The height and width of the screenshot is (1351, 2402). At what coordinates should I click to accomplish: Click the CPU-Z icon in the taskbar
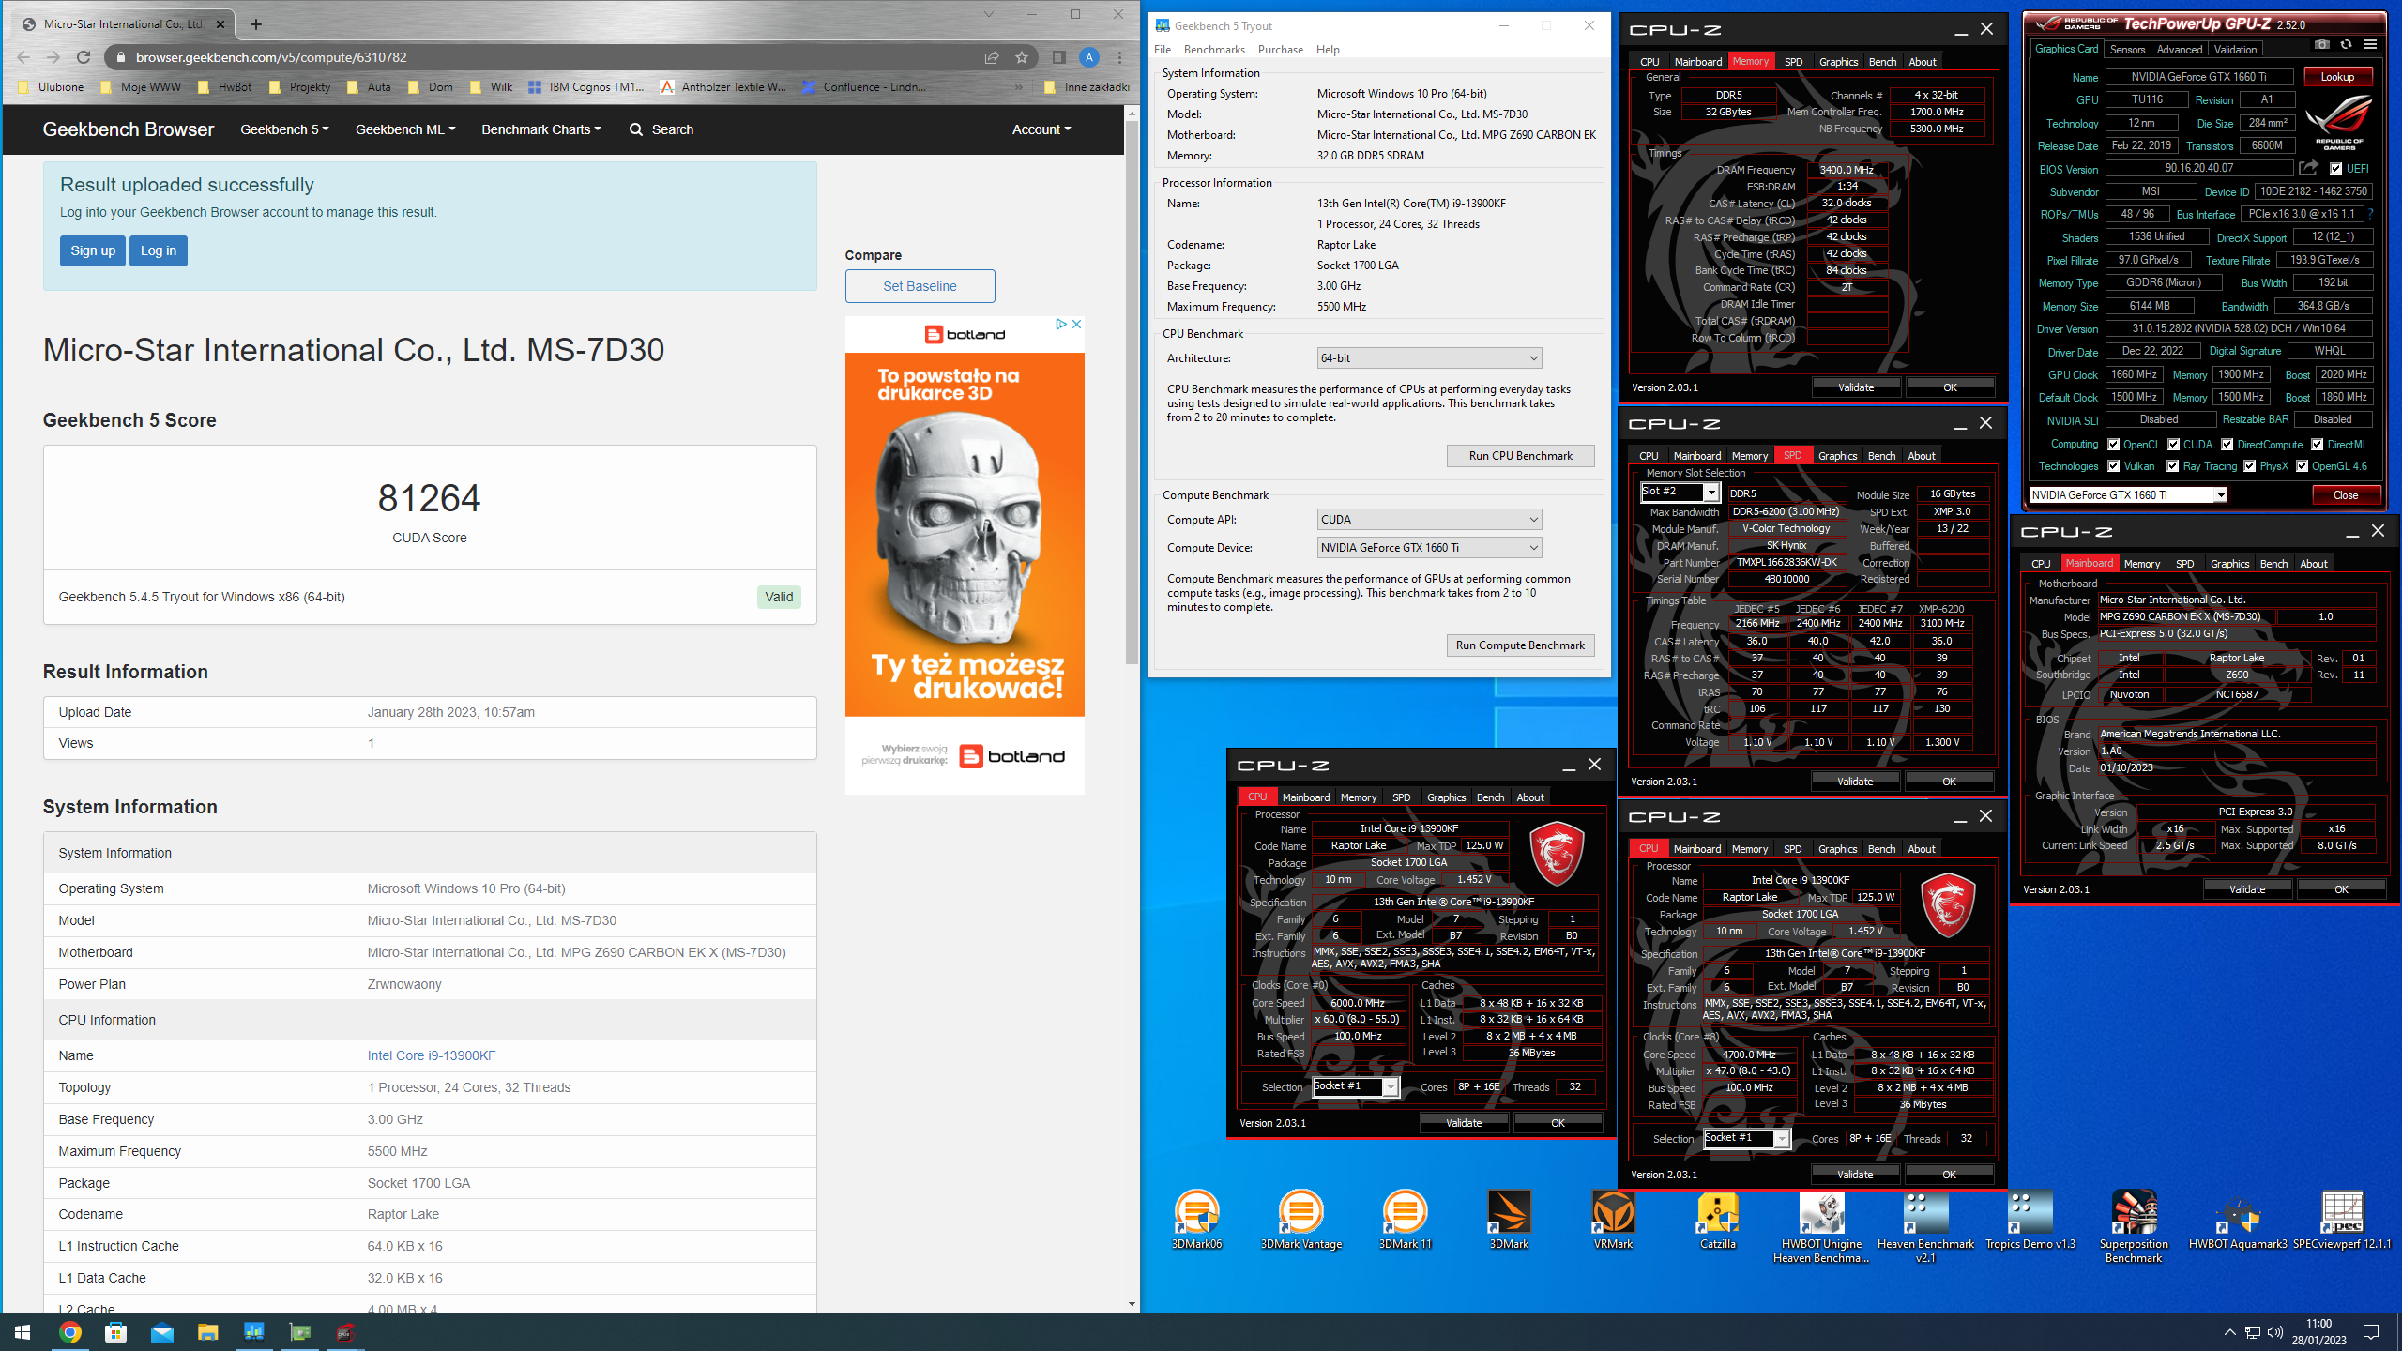point(345,1332)
